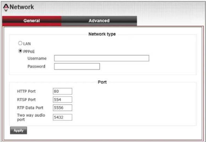This screenshot has width=206, height=142.
Task: Apply the network settings
Action: pos(19,130)
